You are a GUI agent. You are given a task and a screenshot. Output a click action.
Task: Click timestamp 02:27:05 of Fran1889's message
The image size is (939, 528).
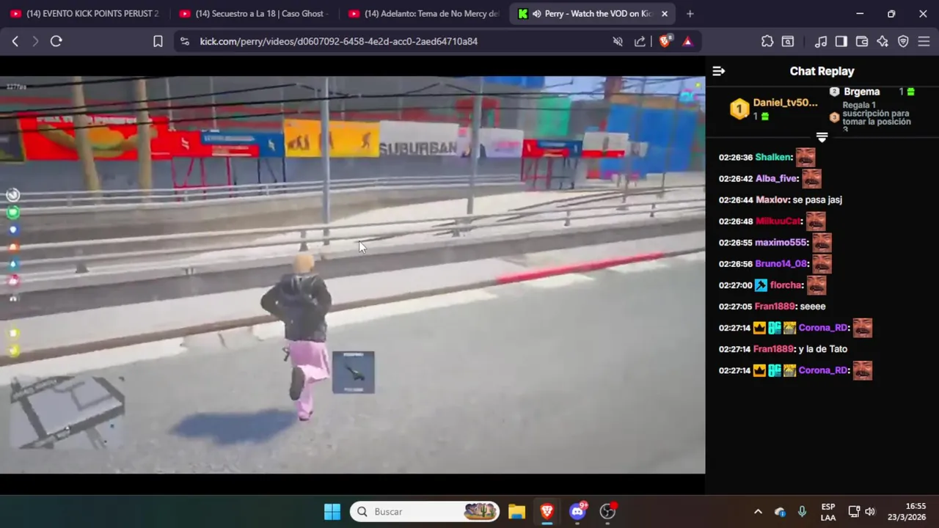point(735,307)
